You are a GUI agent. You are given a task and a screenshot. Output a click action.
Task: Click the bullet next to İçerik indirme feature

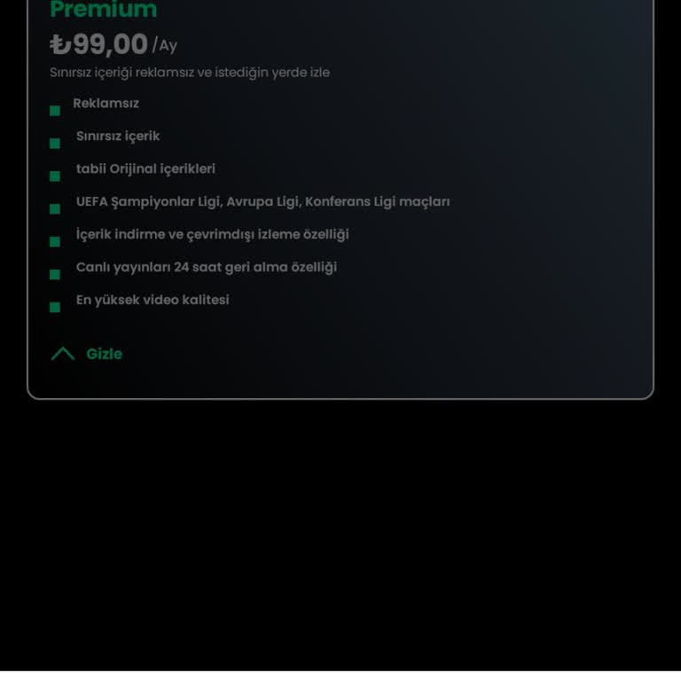click(55, 242)
